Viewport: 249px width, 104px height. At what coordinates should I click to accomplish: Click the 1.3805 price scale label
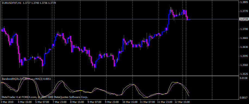(x=244, y=2)
